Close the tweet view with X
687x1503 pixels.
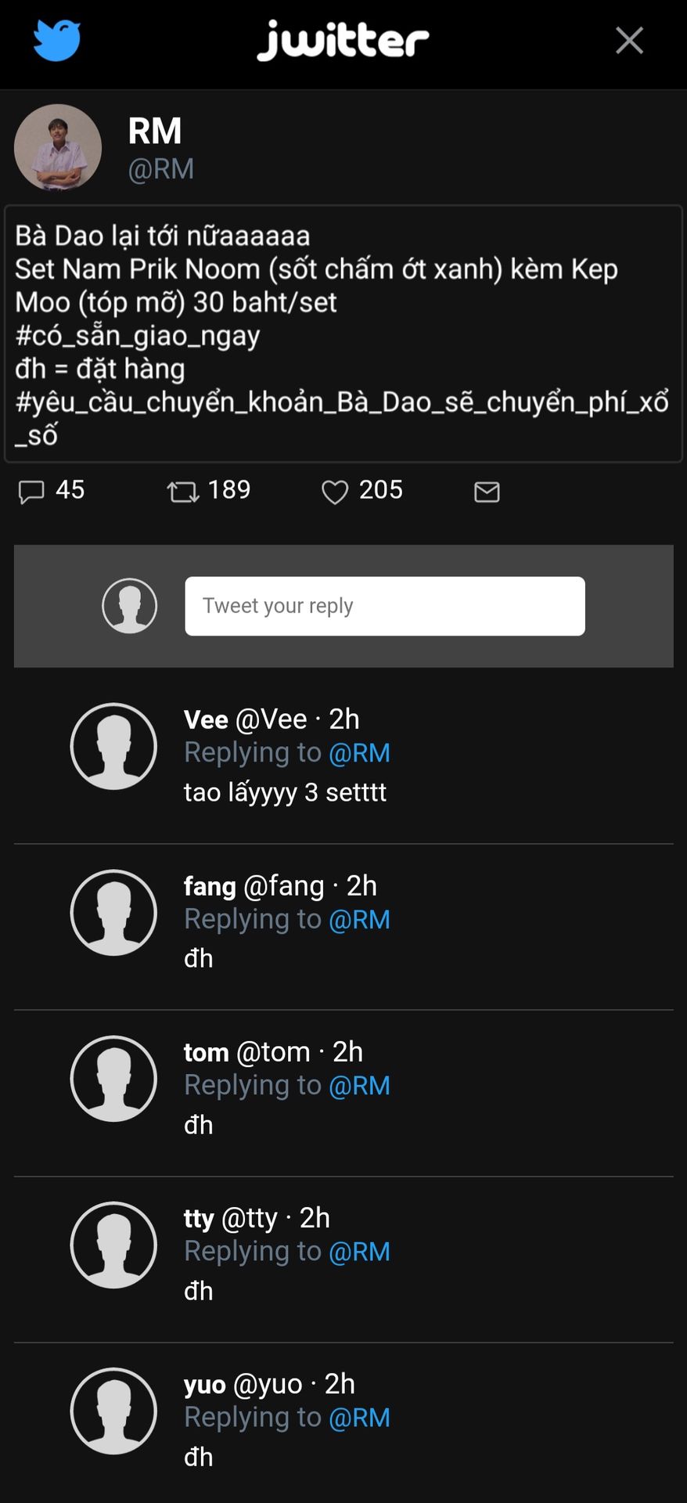tap(629, 40)
